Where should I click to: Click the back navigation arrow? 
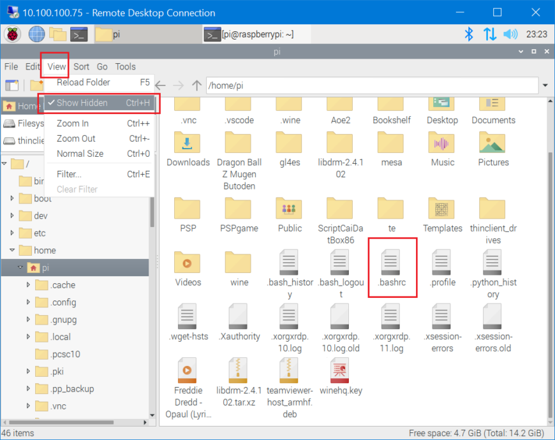click(160, 85)
